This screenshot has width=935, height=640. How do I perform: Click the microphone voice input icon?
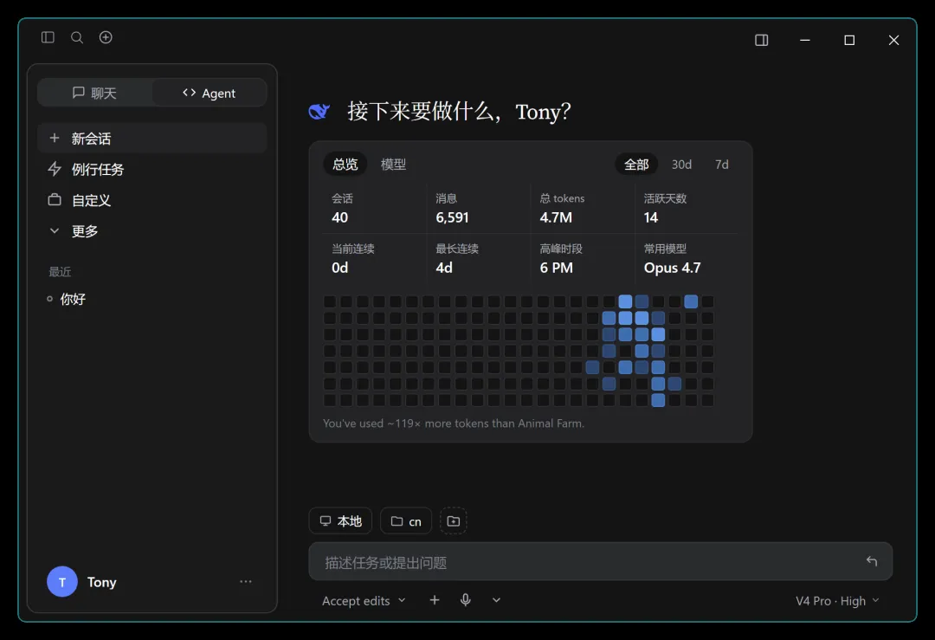tap(466, 600)
